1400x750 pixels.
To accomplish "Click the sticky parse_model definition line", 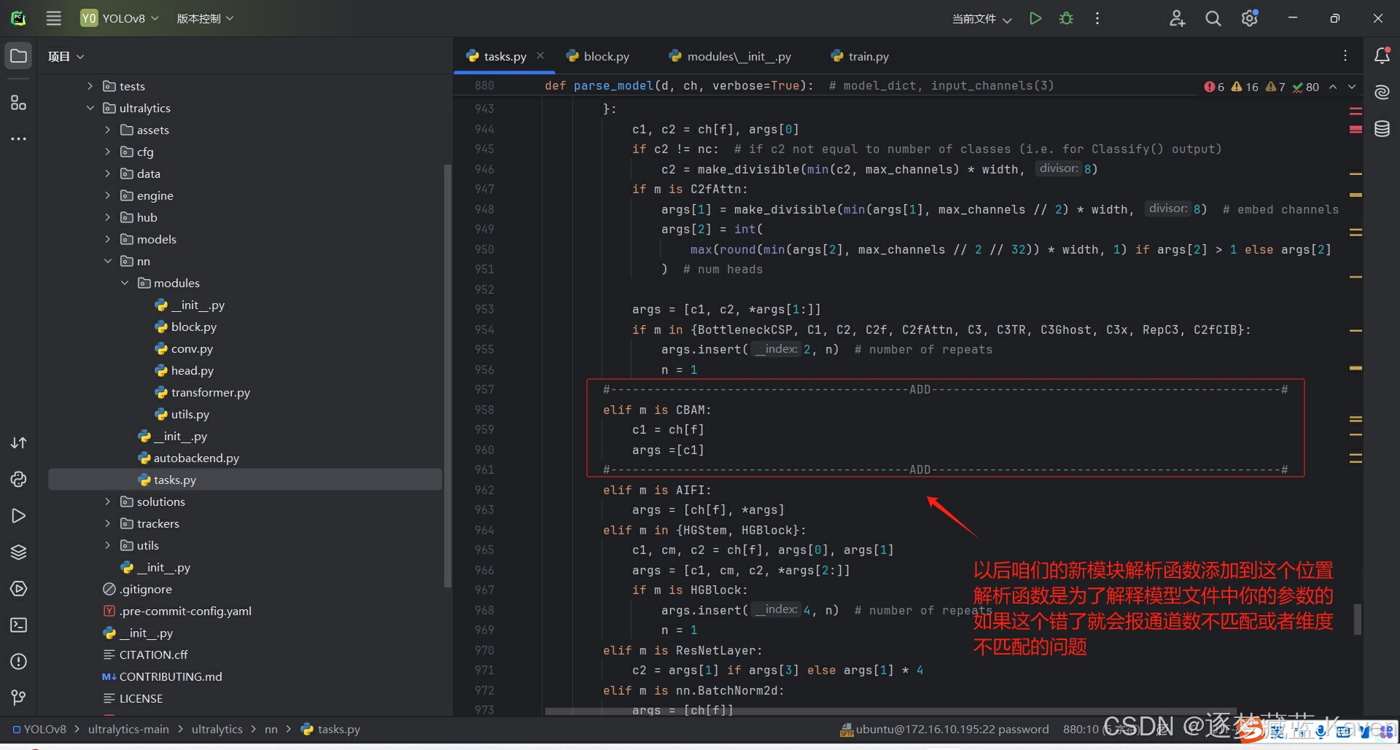I will coord(799,85).
